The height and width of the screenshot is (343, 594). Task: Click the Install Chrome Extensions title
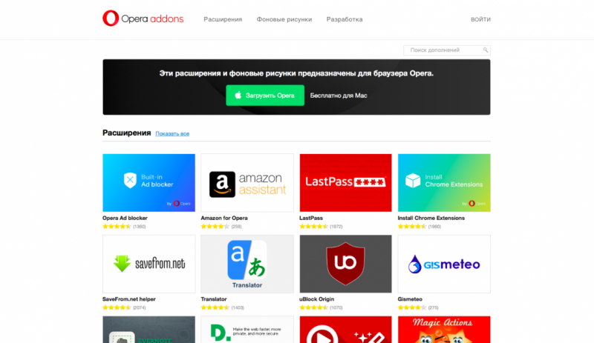[431, 219]
